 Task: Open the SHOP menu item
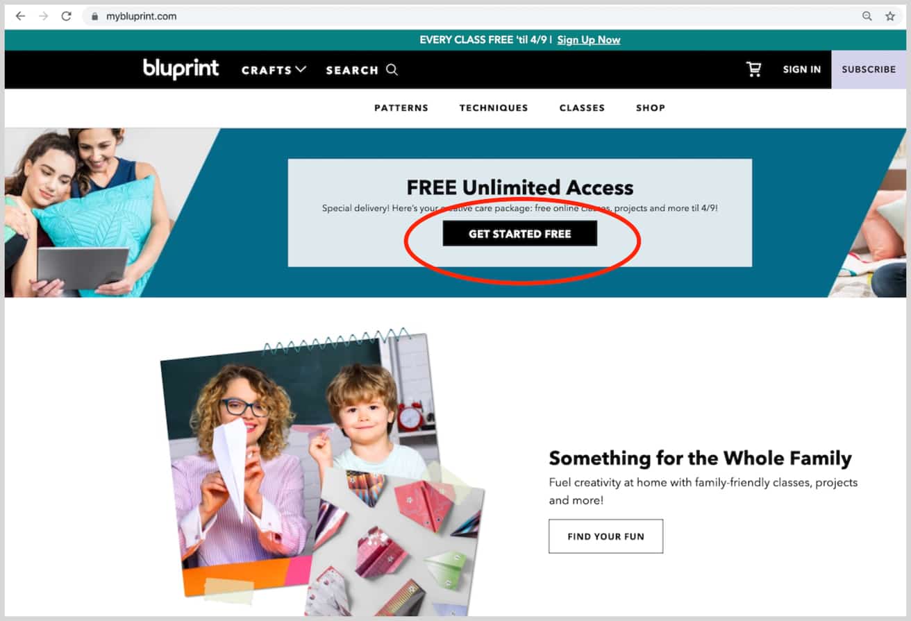point(651,108)
